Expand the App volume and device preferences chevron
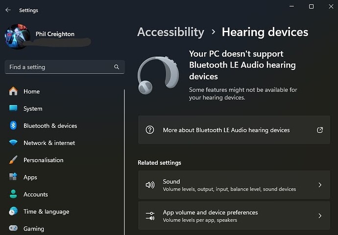Image resolution: width=338 pixels, height=235 pixels. (320, 215)
